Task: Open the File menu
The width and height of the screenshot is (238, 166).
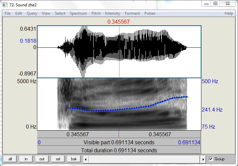Action: point(8,13)
